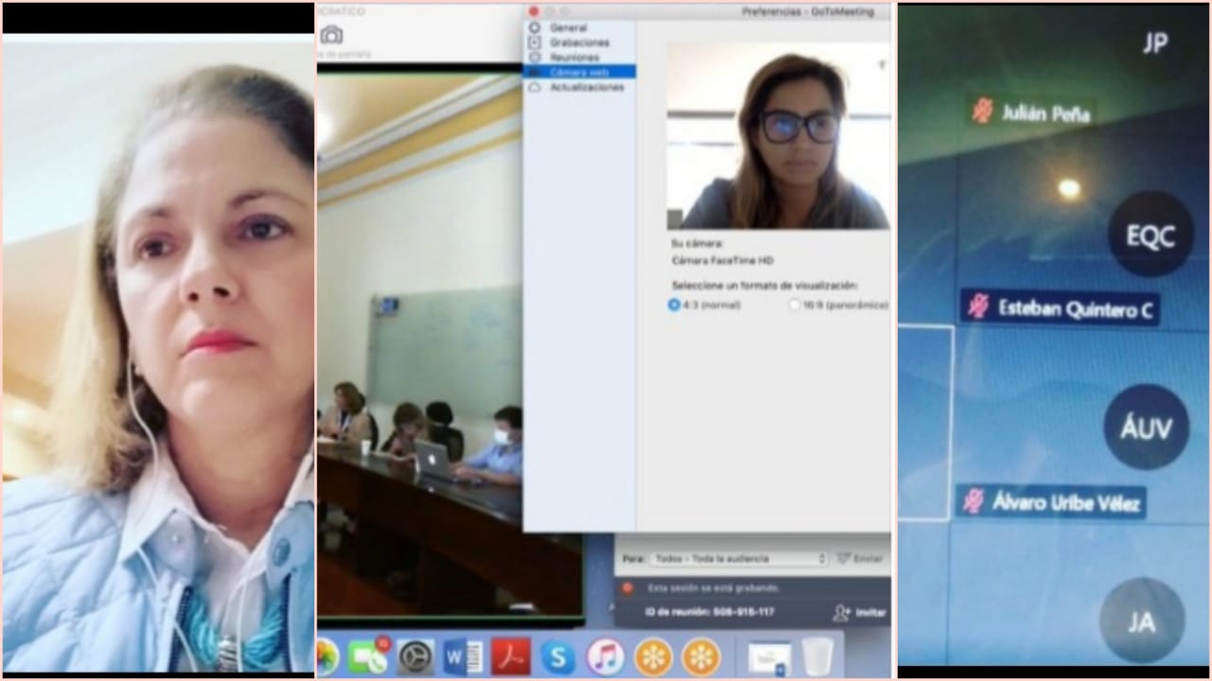Open Microsoft Word from the dock

tap(462, 656)
